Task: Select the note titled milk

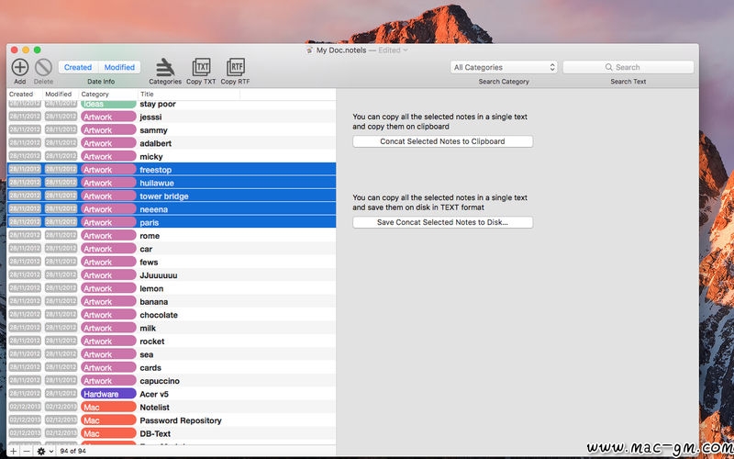Action: point(172,328)
